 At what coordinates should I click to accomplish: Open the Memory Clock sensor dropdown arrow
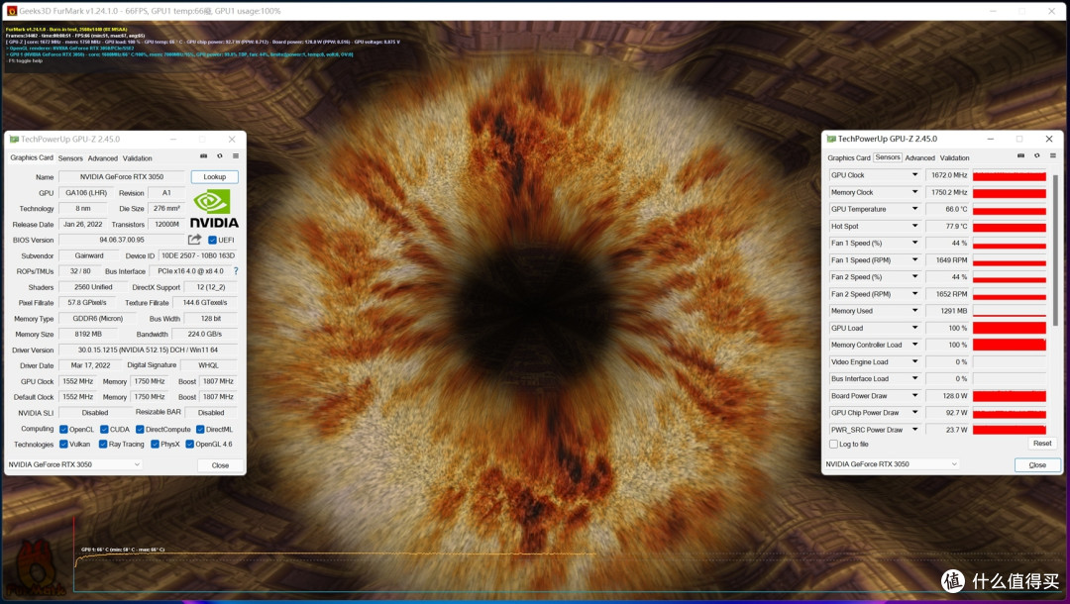(x=915, y=192)
